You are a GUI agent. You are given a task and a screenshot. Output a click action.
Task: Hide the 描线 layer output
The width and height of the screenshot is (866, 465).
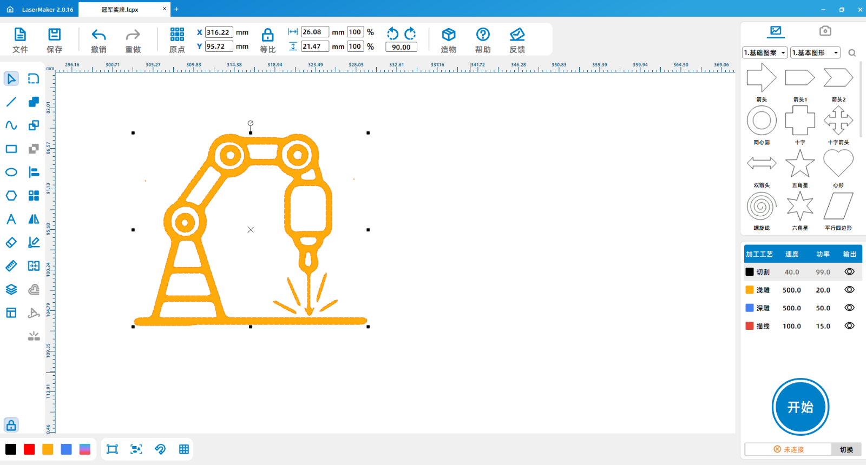point(849,326)
